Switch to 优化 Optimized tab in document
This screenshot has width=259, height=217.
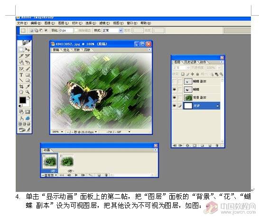point(66,50)
